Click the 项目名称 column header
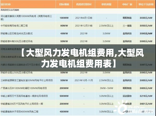The width and height of the screenshot is (156, 116). click(5, 4)
